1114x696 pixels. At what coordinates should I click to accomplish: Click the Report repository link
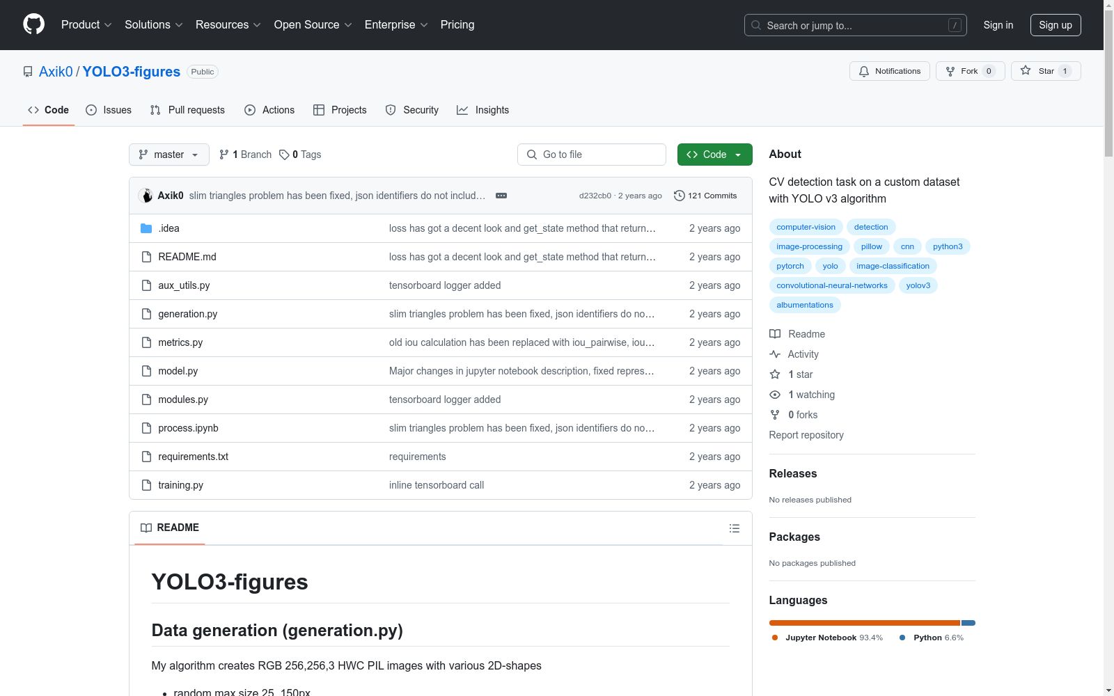[x=806, y=435]
